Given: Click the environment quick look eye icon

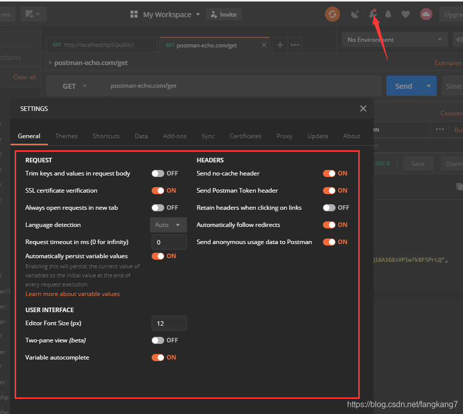Looking at the screenshot, I should (x=459, y=40).
